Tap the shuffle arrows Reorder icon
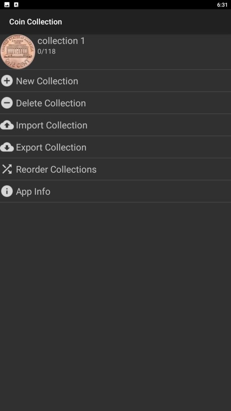This screenshot has width=231, height=411. point(7,169)
